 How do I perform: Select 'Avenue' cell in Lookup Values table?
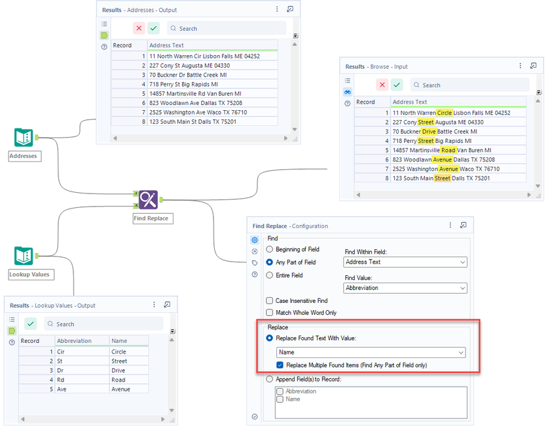click(x=129, y=389)
